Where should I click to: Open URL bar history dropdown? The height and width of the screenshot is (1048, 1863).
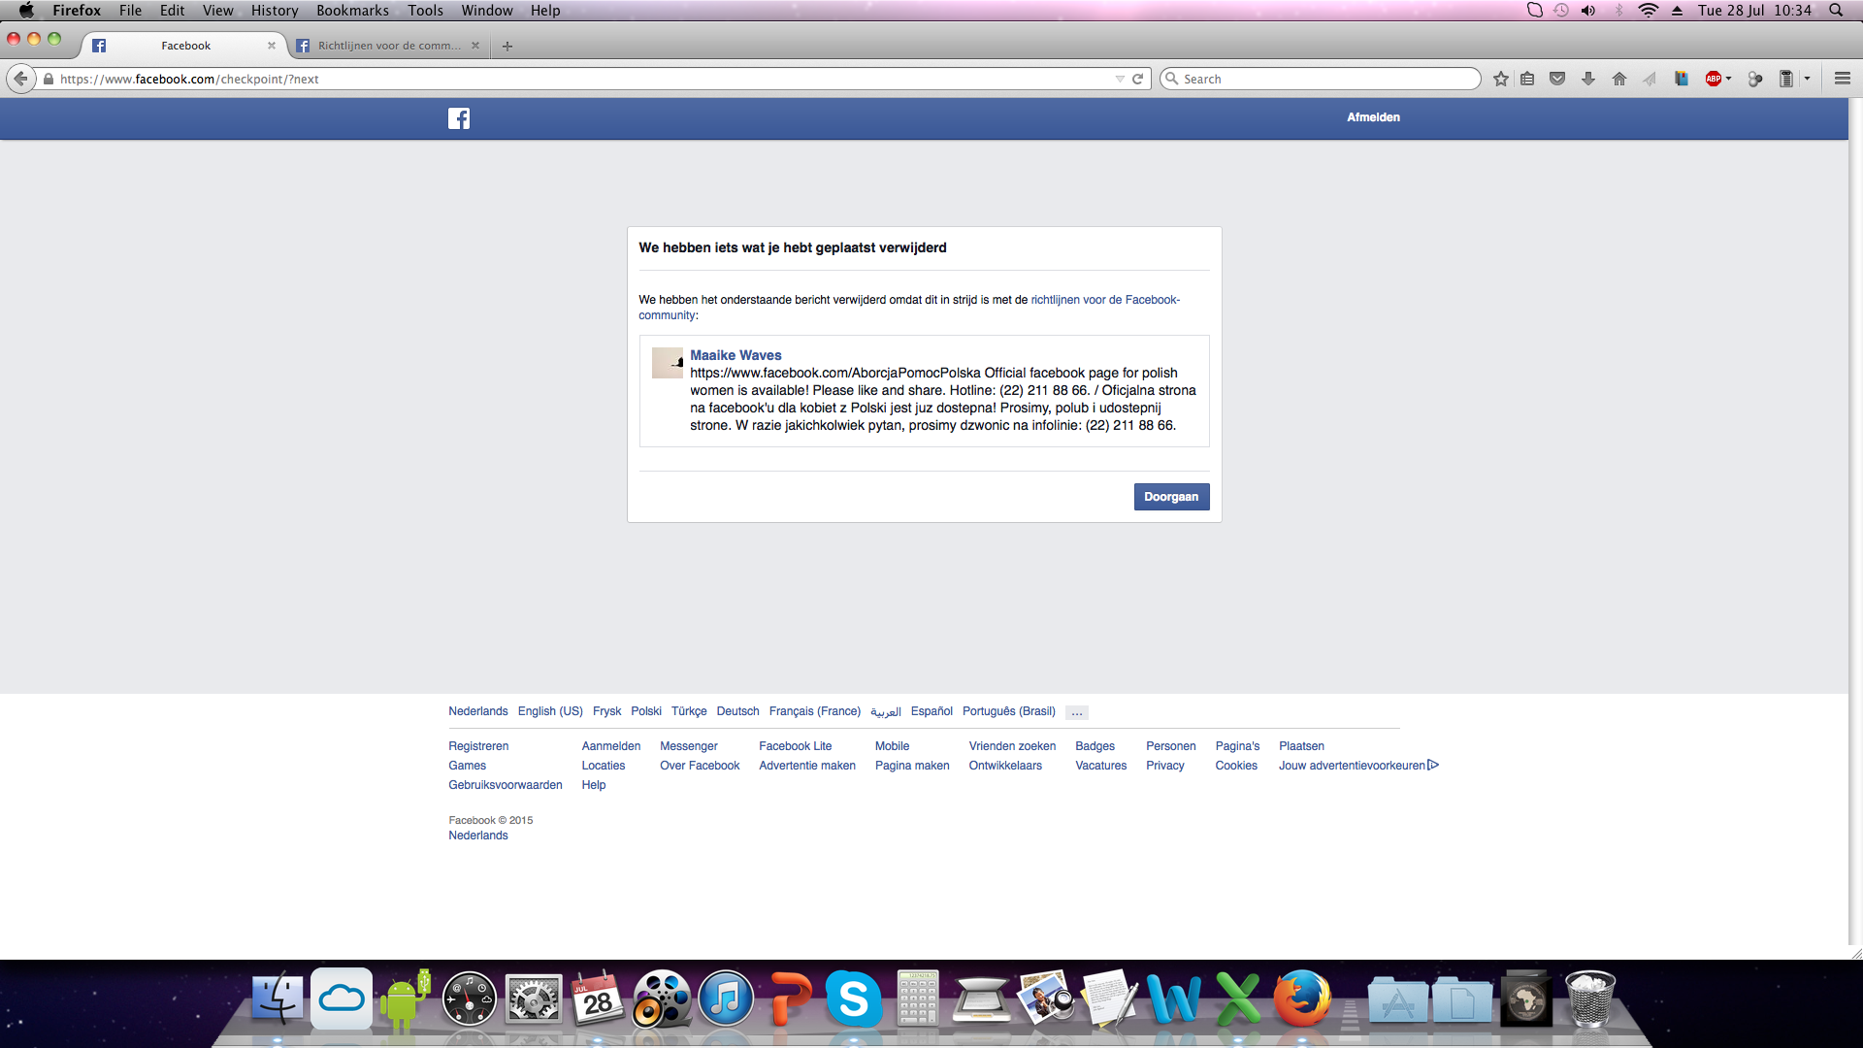(1120, 79)
